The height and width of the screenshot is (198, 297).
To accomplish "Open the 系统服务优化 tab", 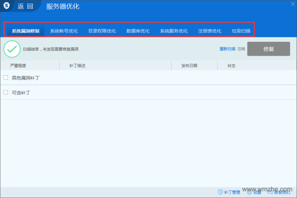I will [x=174, y=31].
